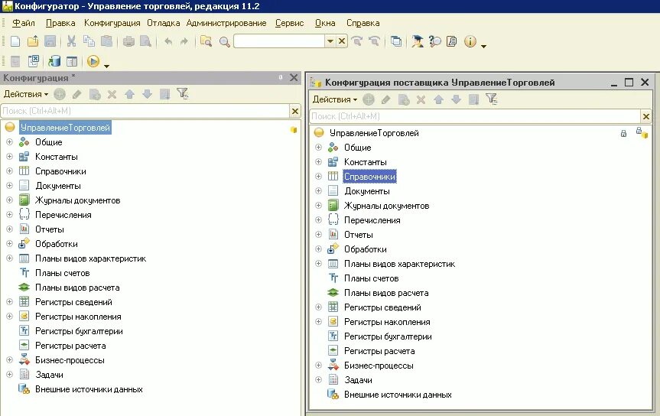Click the filter icon in supplier configuration window
660x416 pixels.
point(491,99)
